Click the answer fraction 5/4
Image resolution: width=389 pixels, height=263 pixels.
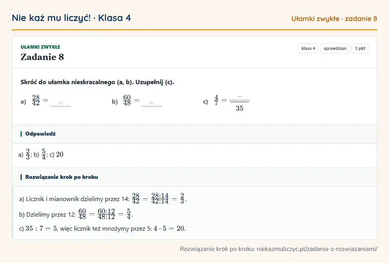coord(44,154)
